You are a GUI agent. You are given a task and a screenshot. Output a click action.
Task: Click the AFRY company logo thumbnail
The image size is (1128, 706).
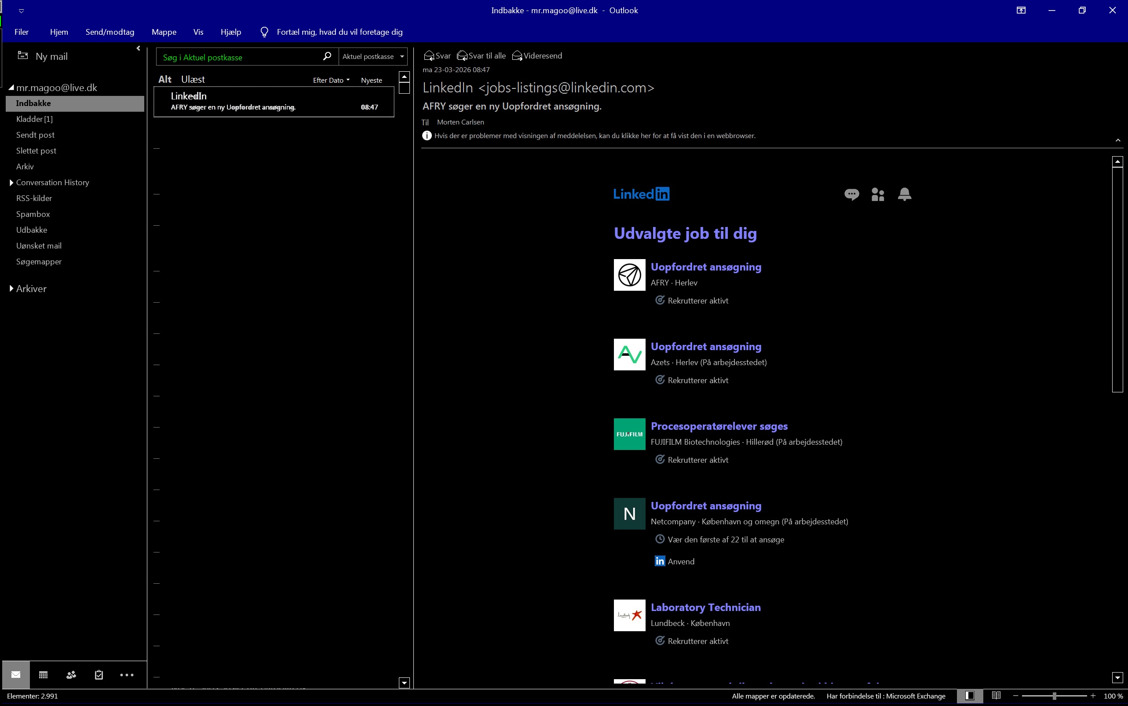630,275
